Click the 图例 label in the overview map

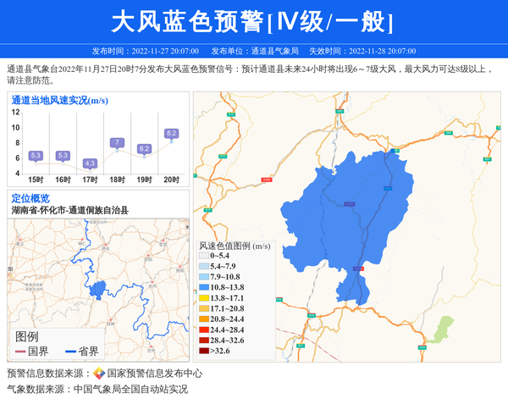click(x=26, y=336)
